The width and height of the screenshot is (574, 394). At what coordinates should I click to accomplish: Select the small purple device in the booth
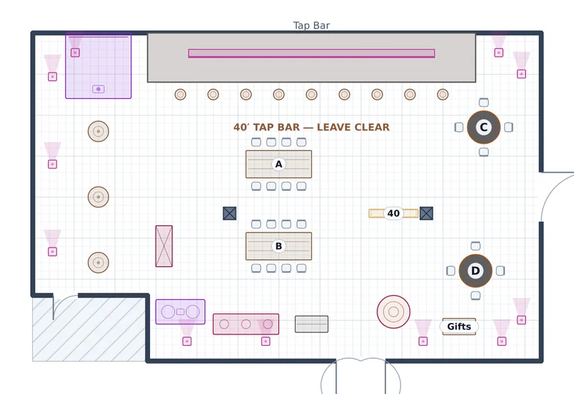pos(98,89)
